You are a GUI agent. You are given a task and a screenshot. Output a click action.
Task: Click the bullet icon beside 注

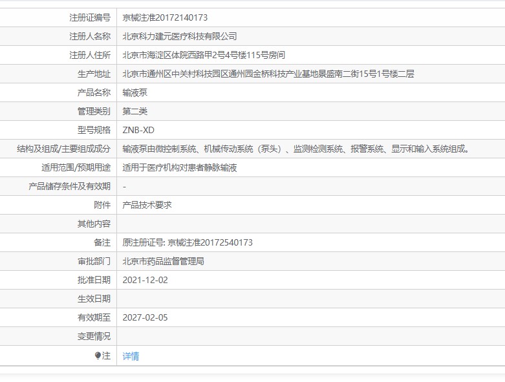pyautogui.click(x=98, y=355)
